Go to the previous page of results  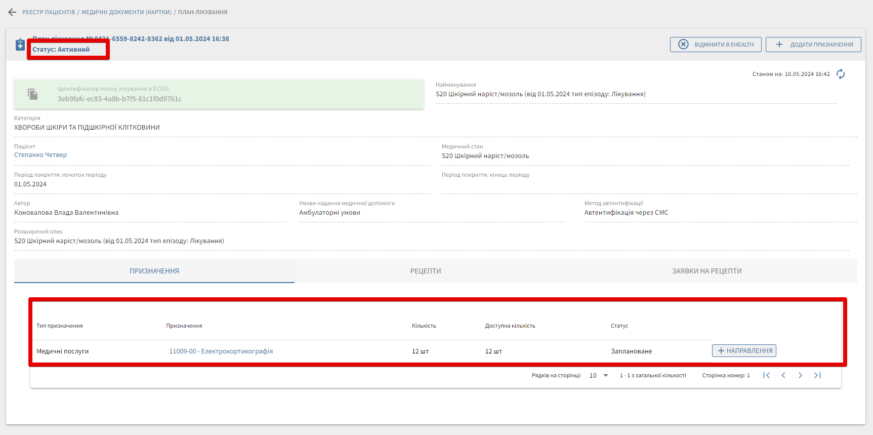point(783,375)
